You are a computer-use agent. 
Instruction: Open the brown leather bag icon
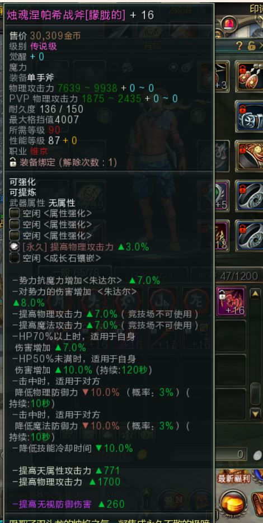pyautogui.click(x=257, y=504)
